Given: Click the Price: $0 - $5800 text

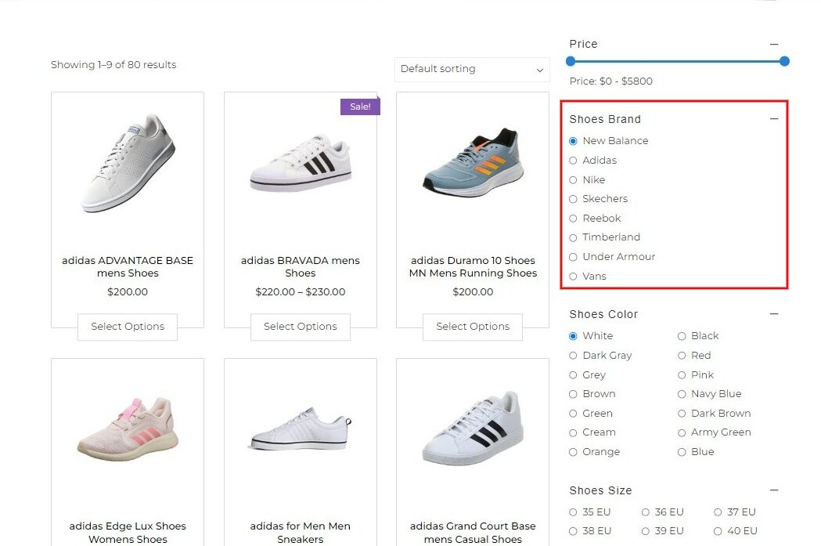Looking at the screenshot, I should tap(610, 81).
